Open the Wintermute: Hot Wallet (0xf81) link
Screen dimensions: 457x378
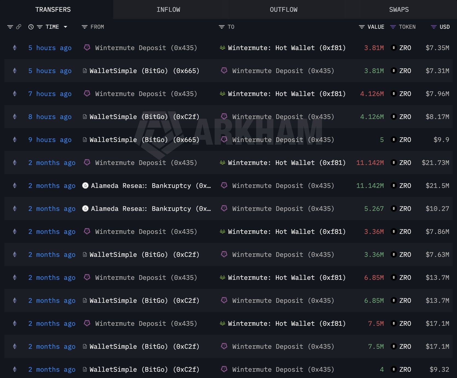pos(287,48)
